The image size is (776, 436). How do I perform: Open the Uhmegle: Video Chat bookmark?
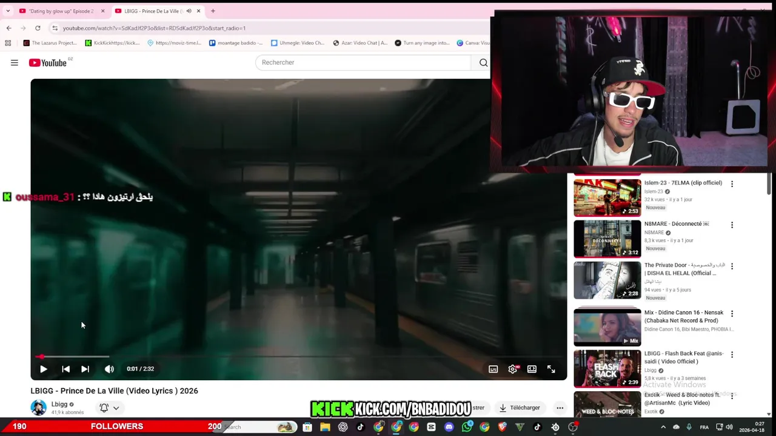coord(298,43)
